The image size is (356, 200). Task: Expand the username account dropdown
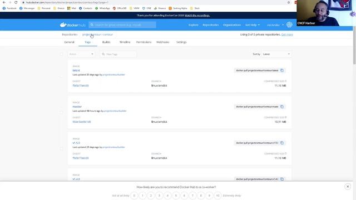[275, 25]
